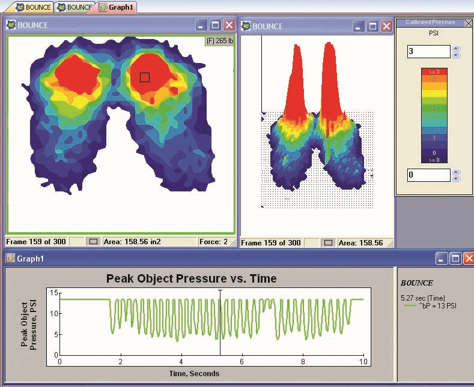Image resolution: width=474 pixels, height=387 pixels.
Task: Click Area: 158.56 in2 status text
Action: [x=132, y=242]
